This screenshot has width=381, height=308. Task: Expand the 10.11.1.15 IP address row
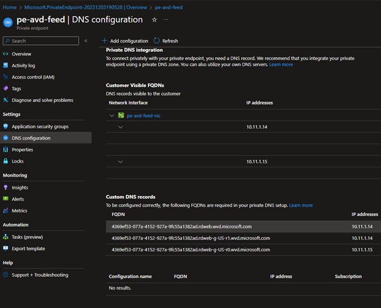[x=120, y=162]
